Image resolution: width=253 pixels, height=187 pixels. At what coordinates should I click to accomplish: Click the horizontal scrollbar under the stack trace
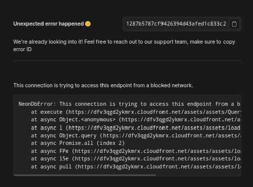(85, 175)
